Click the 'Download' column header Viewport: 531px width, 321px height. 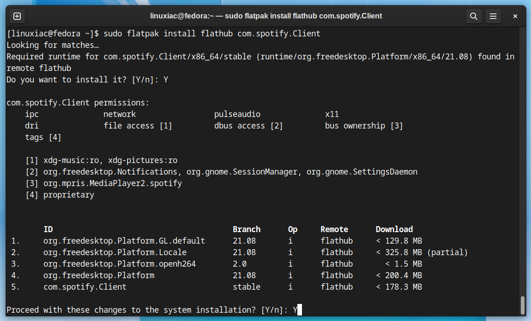pyautogui.click(x=394, y=229)
